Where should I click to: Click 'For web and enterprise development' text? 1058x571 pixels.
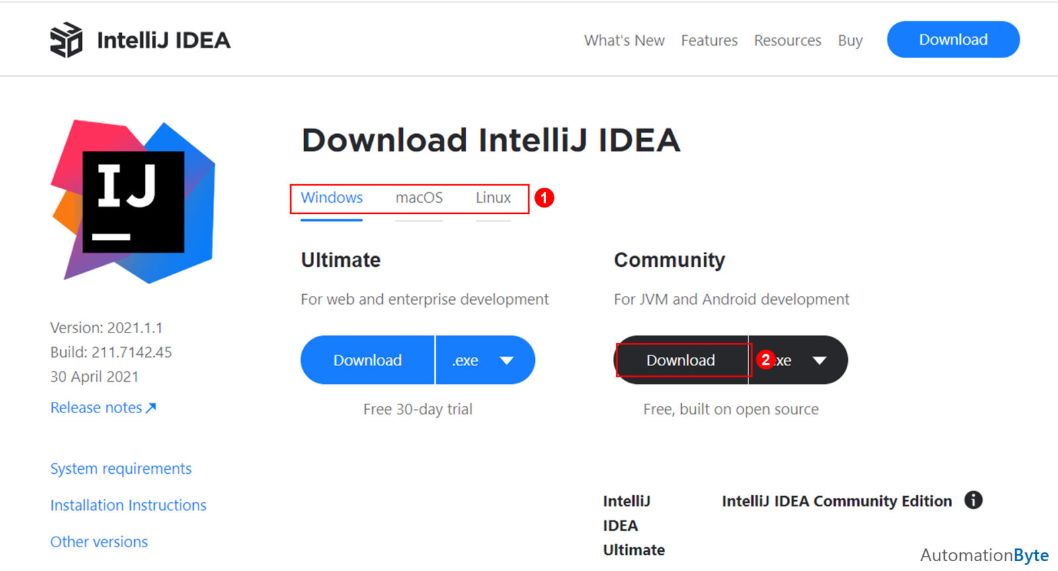tap(425, 299)
